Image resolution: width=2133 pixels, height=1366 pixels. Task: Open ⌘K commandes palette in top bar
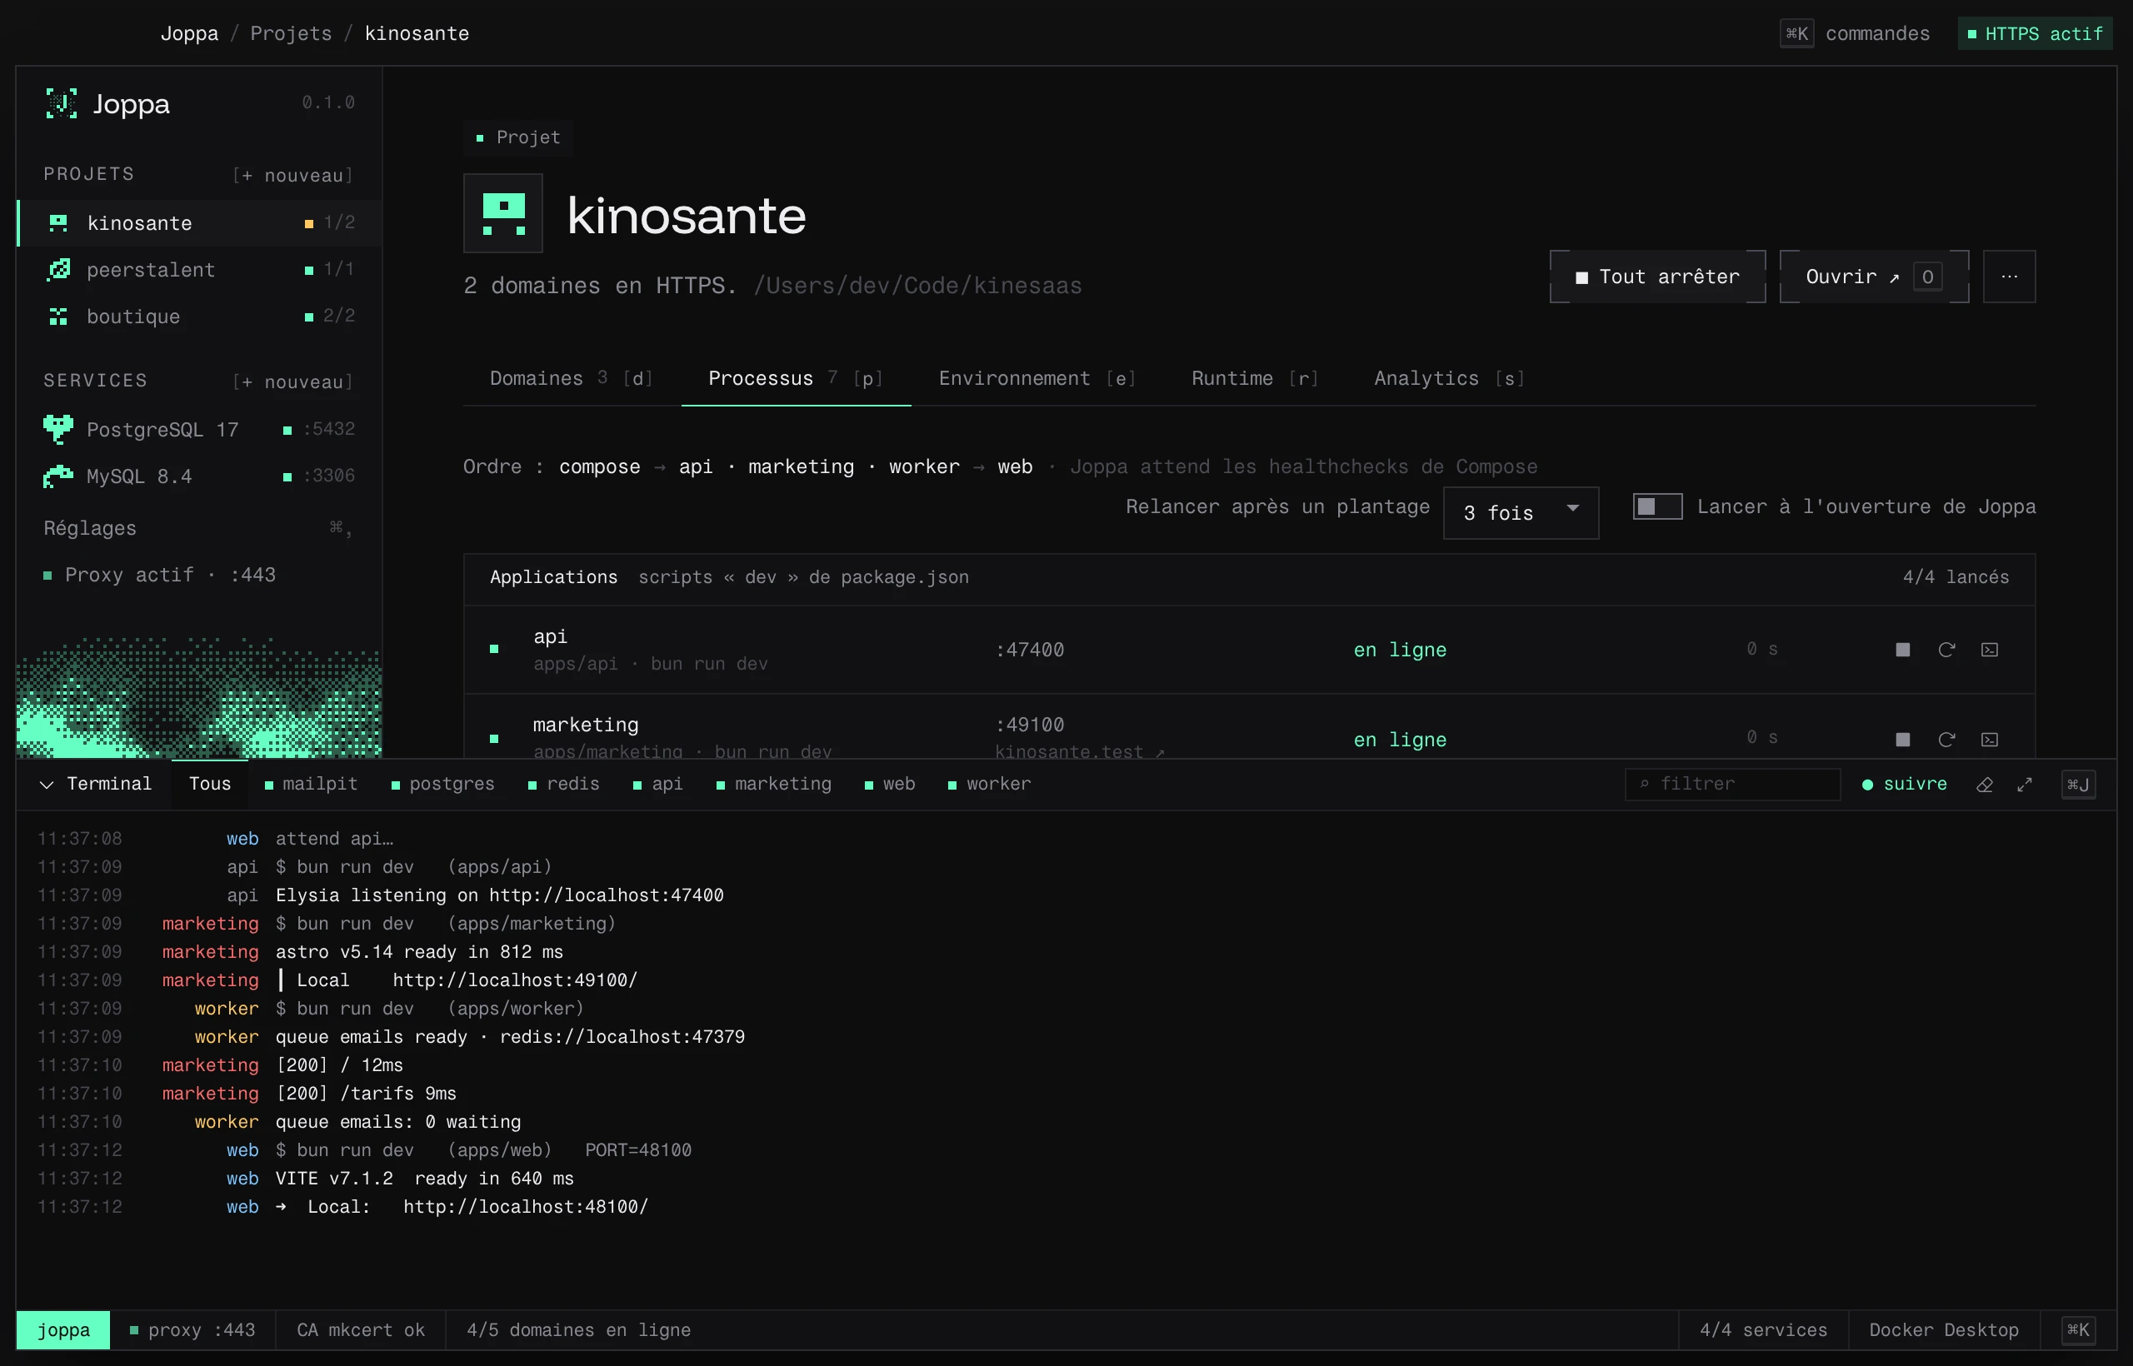(1856, 33)
